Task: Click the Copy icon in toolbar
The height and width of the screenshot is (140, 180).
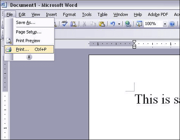Action: pos(93,24)
